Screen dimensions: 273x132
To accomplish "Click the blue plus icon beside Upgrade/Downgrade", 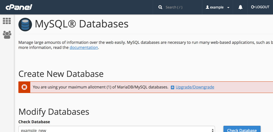I will 172,87.
